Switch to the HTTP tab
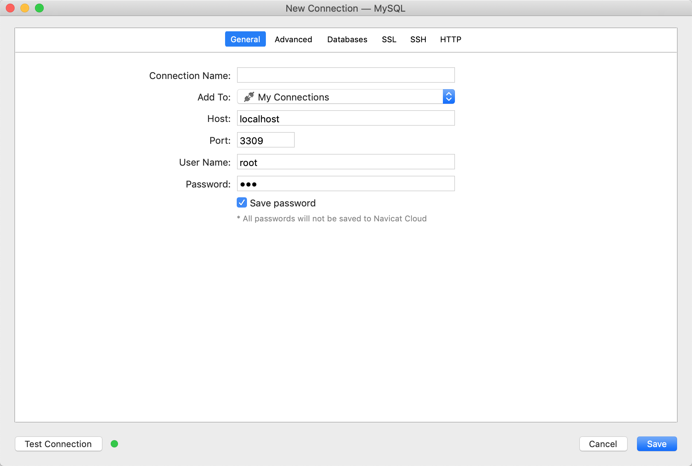The image size is (692, 466). (x=451, y=39)
